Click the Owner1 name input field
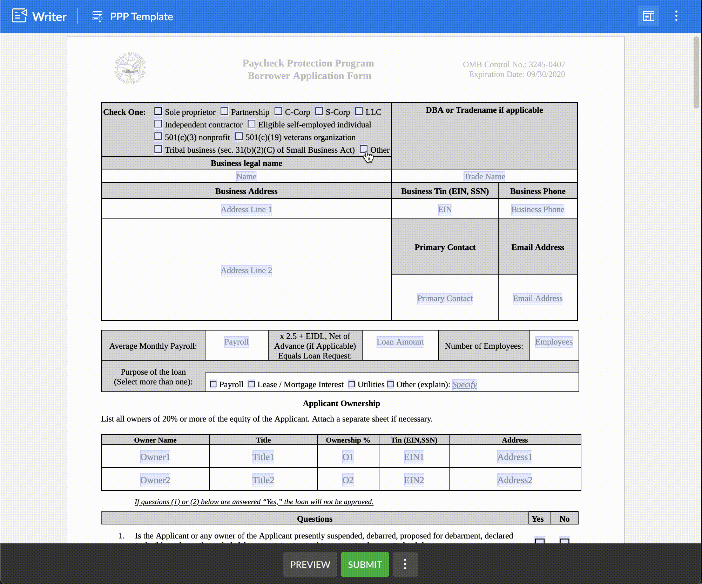702x584 pixels. click(155, 457)
